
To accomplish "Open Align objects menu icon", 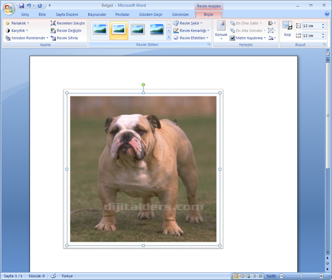I will [x=272, y=23].
